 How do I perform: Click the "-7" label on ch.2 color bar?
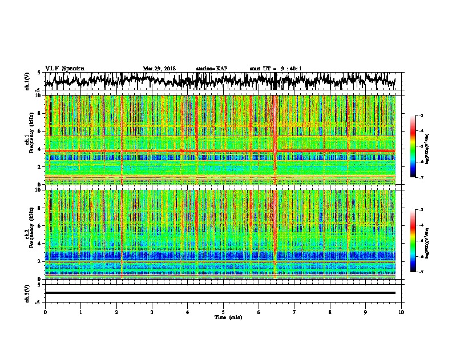click(x=421, y=272)
